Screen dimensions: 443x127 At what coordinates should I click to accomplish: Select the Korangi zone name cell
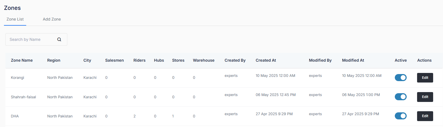(17, 78)
